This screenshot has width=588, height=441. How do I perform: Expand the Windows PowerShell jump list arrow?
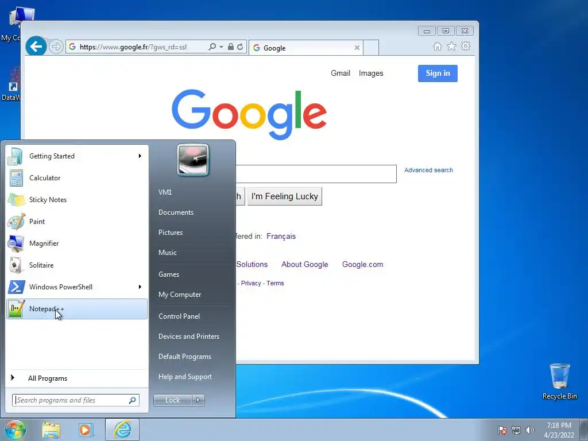pyautogui.click(x=140, y=287)
